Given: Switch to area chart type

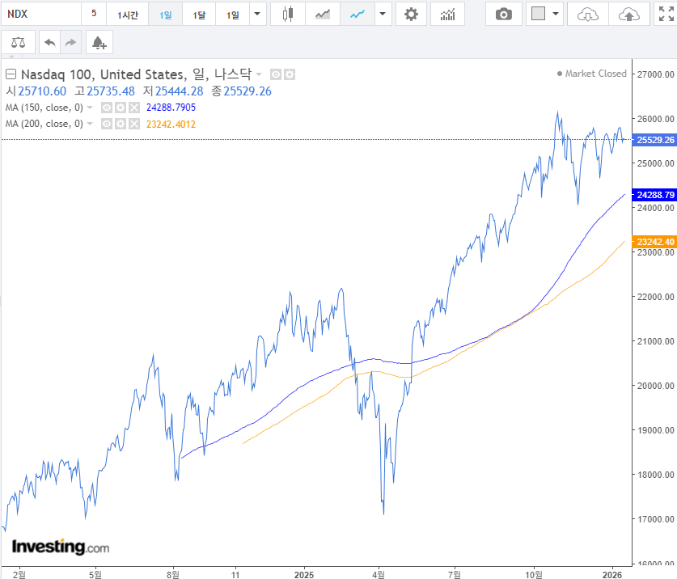Looking at the screenshot, I should 323,15.
